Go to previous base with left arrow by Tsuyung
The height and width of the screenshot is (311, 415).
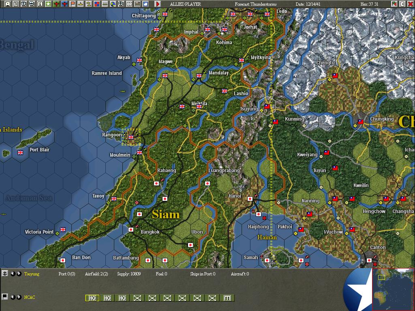[12, 274]
